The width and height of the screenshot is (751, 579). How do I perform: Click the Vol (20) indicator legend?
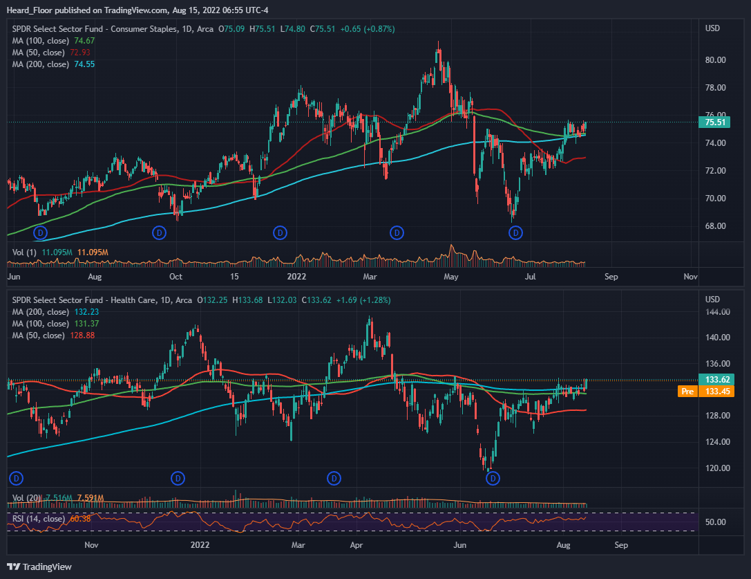pyautogui.click(x=57, y=498)
